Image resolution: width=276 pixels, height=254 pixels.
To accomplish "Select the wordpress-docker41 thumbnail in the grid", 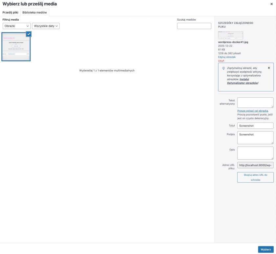I will [16, 47].
